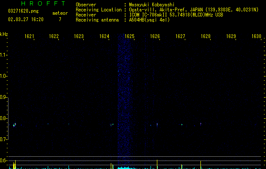Click the 1624 time axis label
The image size is (266, 169).
(x=104, y=36)
